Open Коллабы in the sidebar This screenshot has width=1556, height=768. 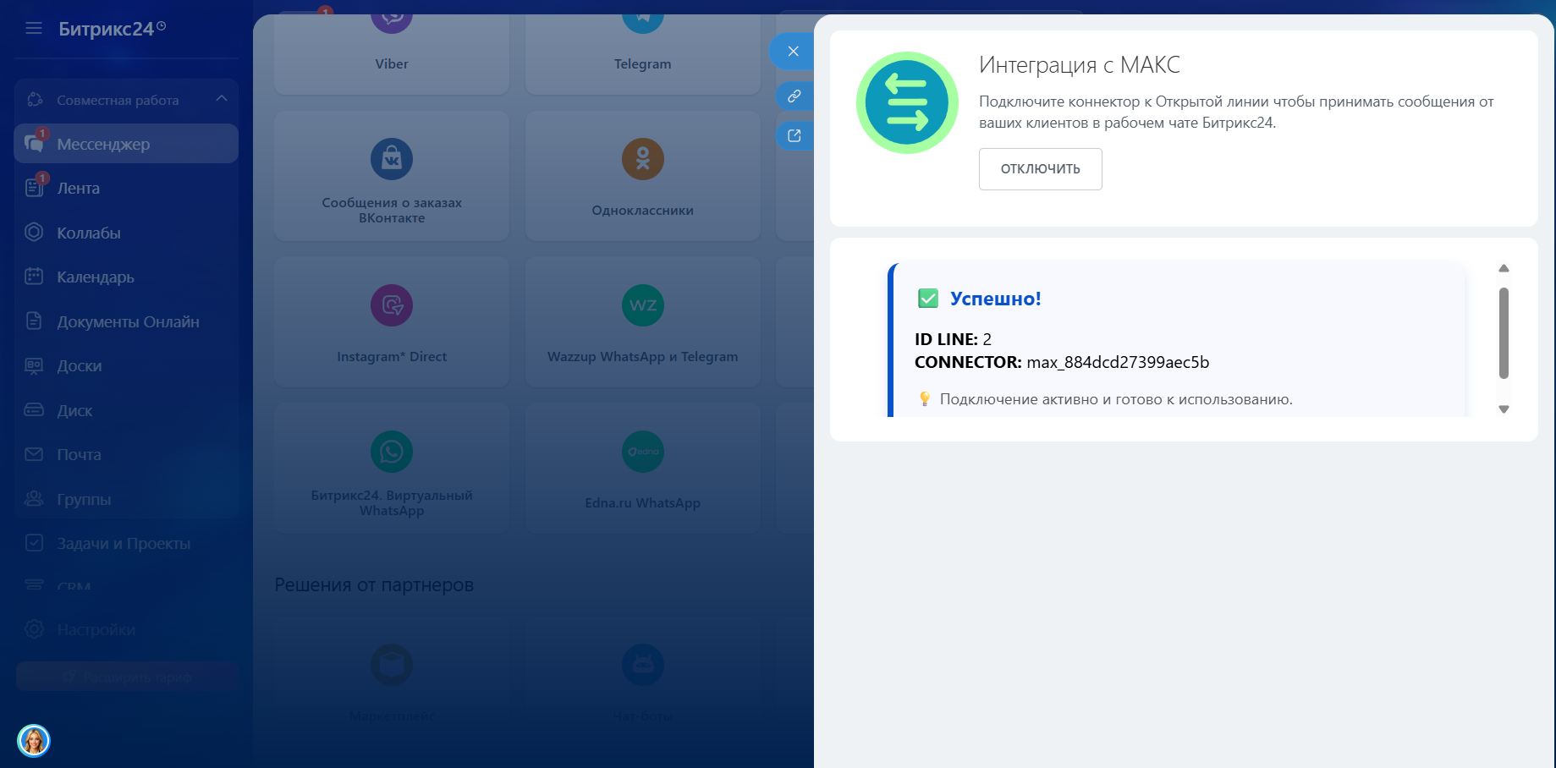click(x=126, y=233)
